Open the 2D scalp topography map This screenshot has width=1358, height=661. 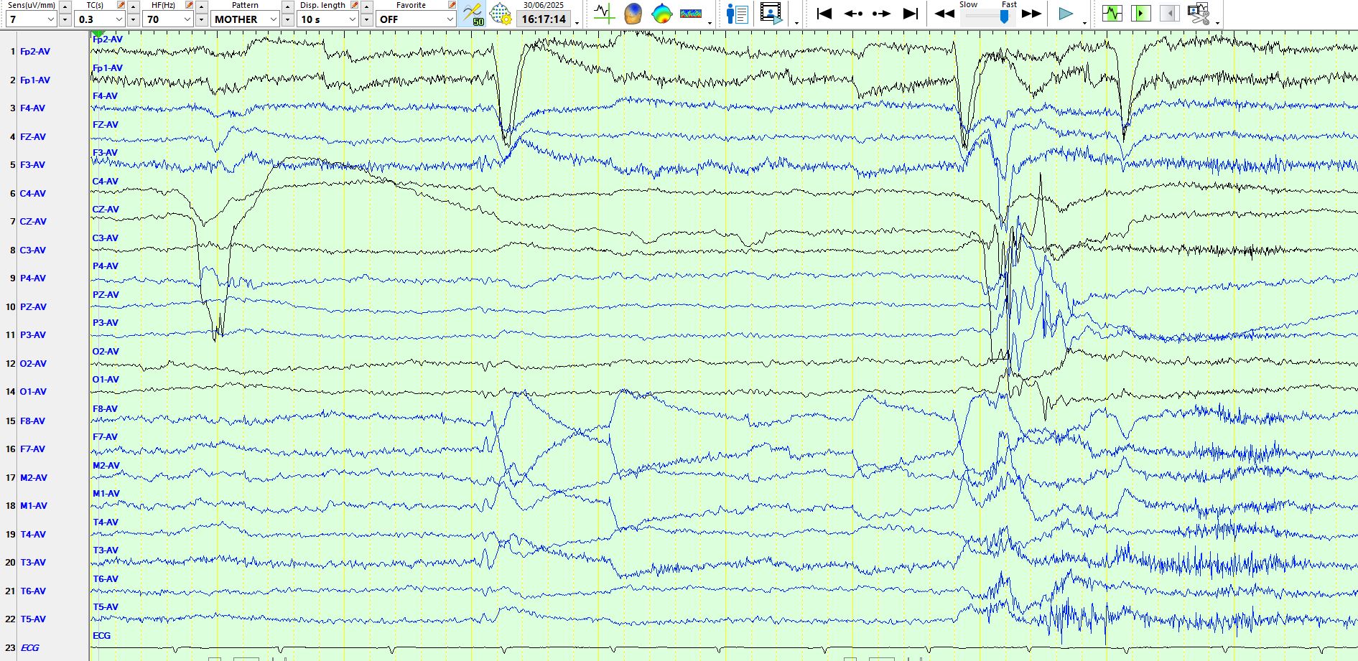click(661, 14)
